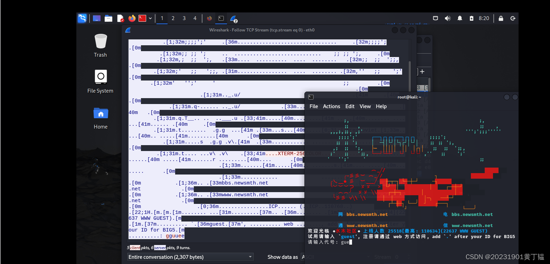Click the 'root@kali: ~' terminal title
This screenshot has height=264, width=550.
pyautogui.click(x=409, y=97)
